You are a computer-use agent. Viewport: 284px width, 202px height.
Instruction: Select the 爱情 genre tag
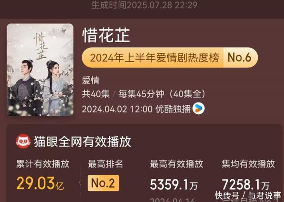(x=91, y=80)
